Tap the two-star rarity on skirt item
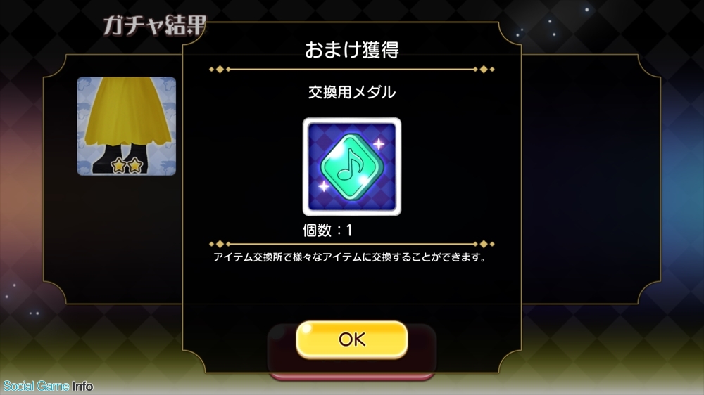The image size is (704, 395). pos(127,165)
